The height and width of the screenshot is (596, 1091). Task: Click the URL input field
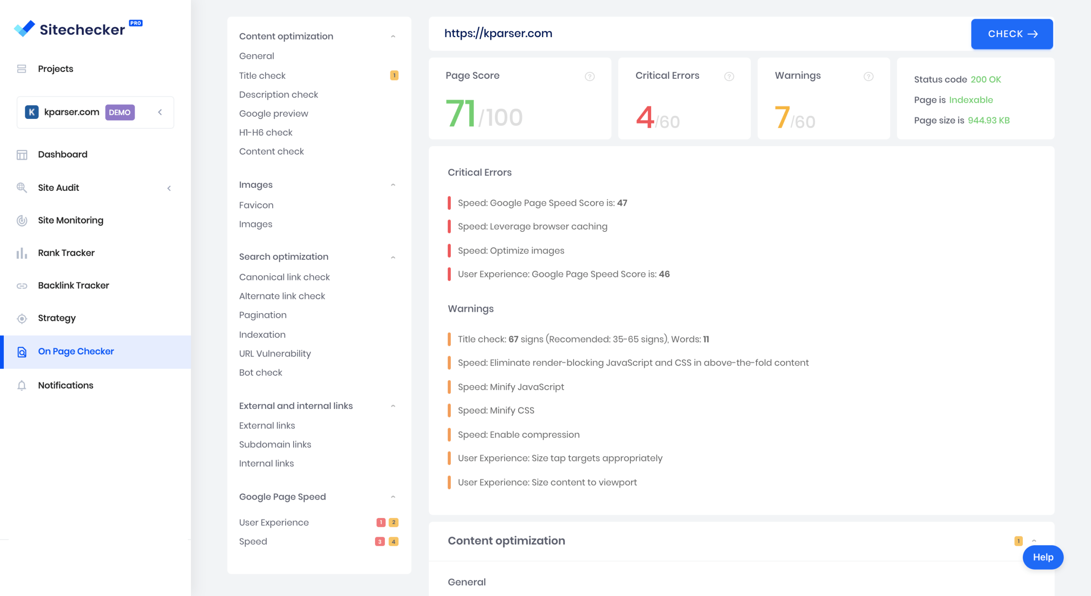pyautogui.click(x=700, y=34)
